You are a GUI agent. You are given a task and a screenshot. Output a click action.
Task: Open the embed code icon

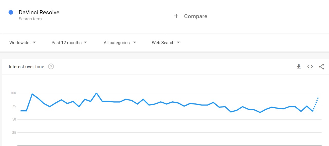(310, 67)
